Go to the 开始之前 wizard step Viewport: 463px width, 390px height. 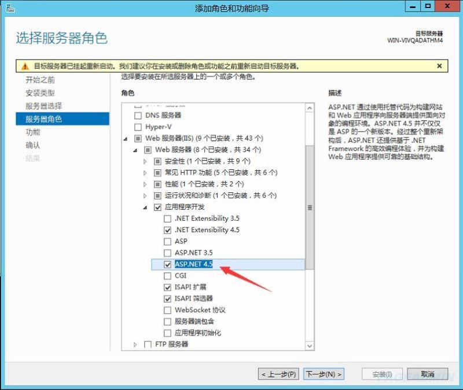point(40,80)
